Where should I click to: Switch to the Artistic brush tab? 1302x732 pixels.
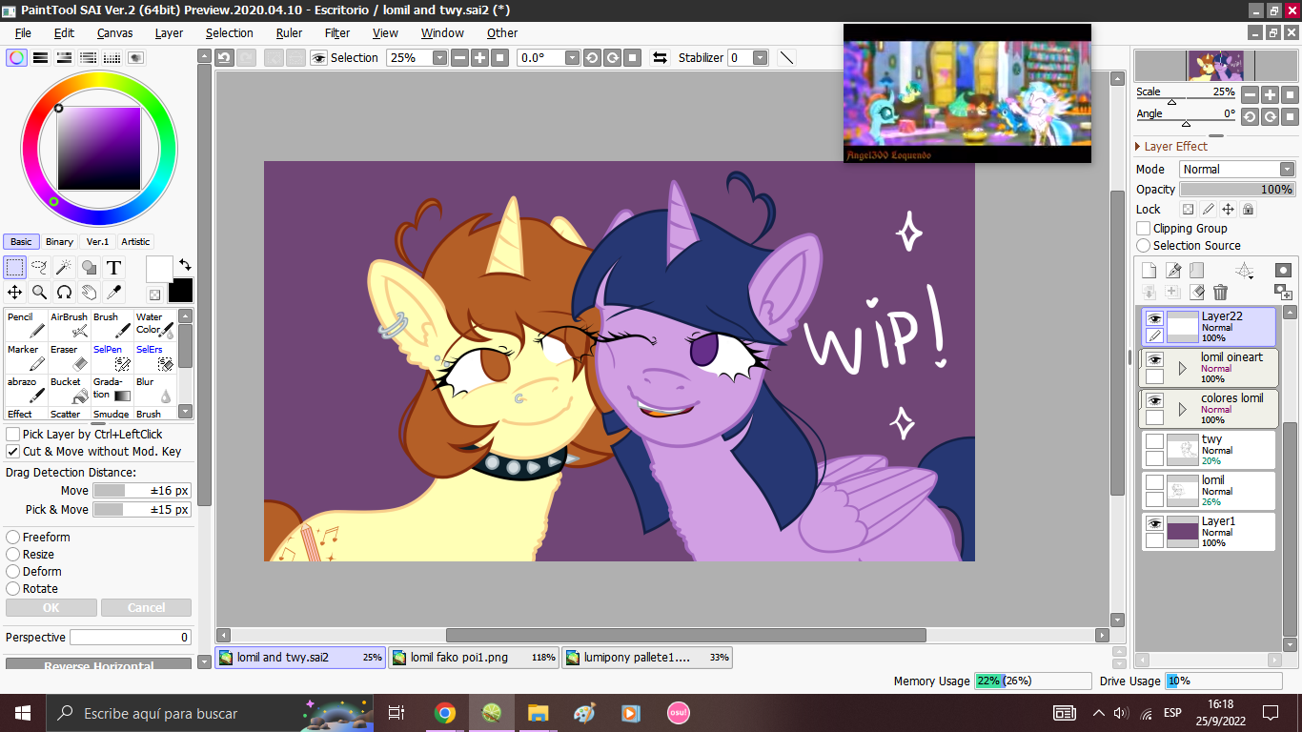coord(135,242)
